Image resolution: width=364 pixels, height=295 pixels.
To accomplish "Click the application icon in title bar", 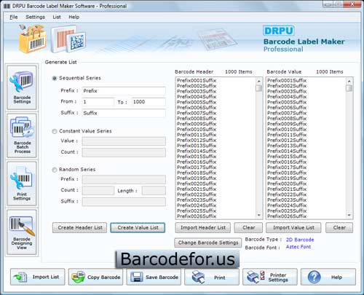I will pyautogui.click(x=7, y=6).
